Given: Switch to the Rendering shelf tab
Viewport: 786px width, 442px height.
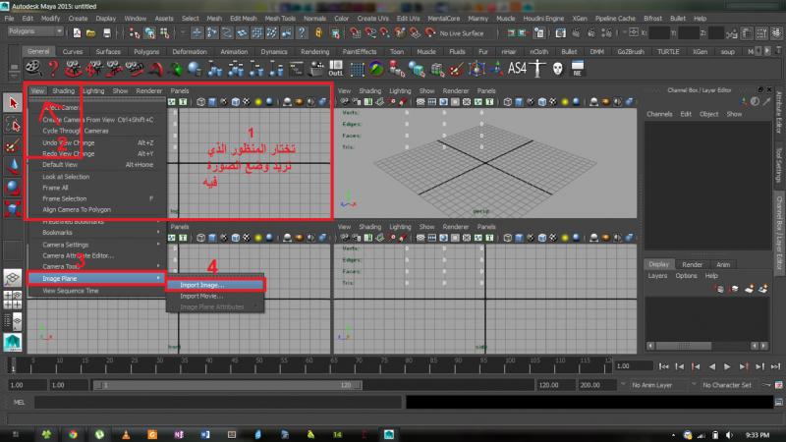Looking at the screenshot, I should pos(314,52).
